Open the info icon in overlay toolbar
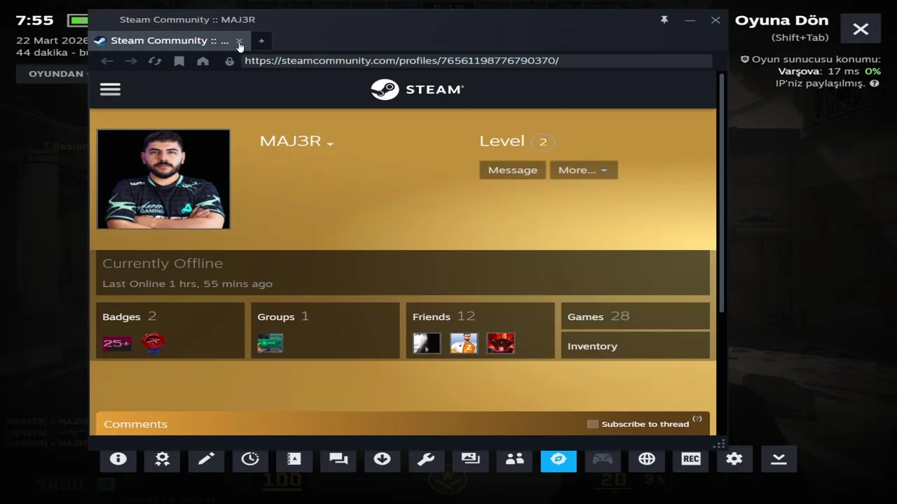This screenshot has width=897, height=504. point(118,458)
